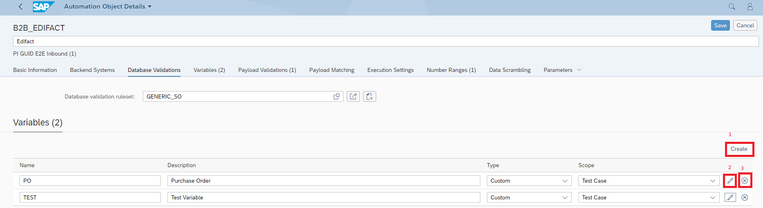Click the Save button

pos(720,25)
